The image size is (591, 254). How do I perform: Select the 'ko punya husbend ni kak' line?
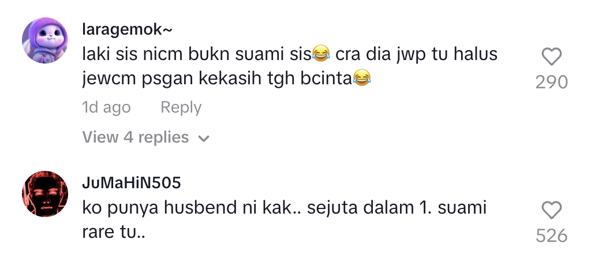tap(285, 208)
